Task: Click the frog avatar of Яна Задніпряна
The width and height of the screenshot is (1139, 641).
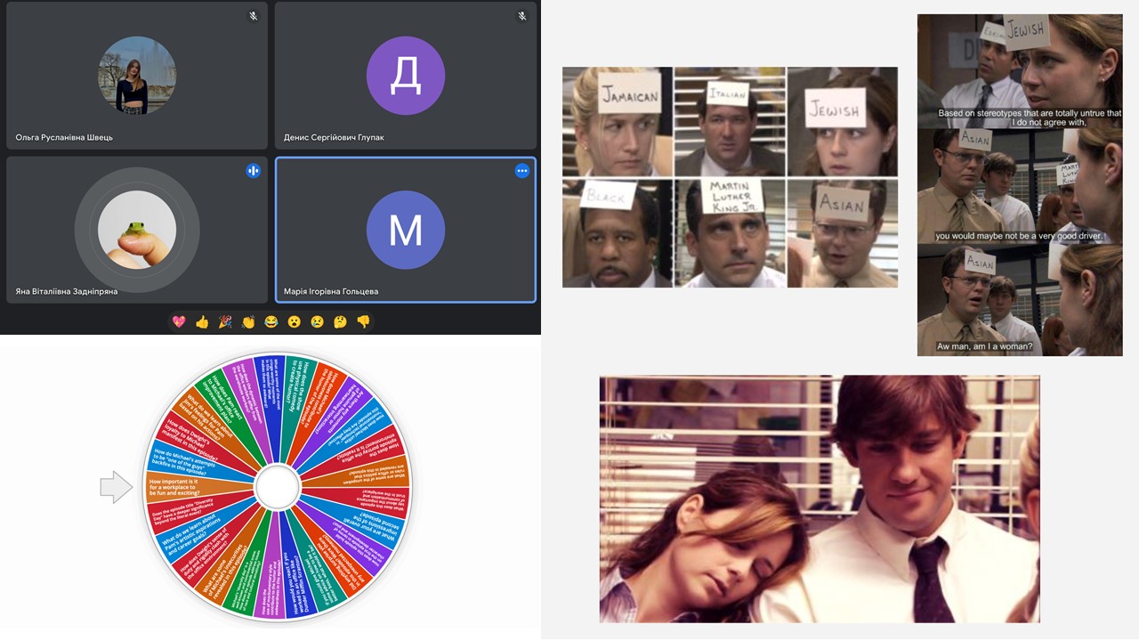Action: (137, 230)
